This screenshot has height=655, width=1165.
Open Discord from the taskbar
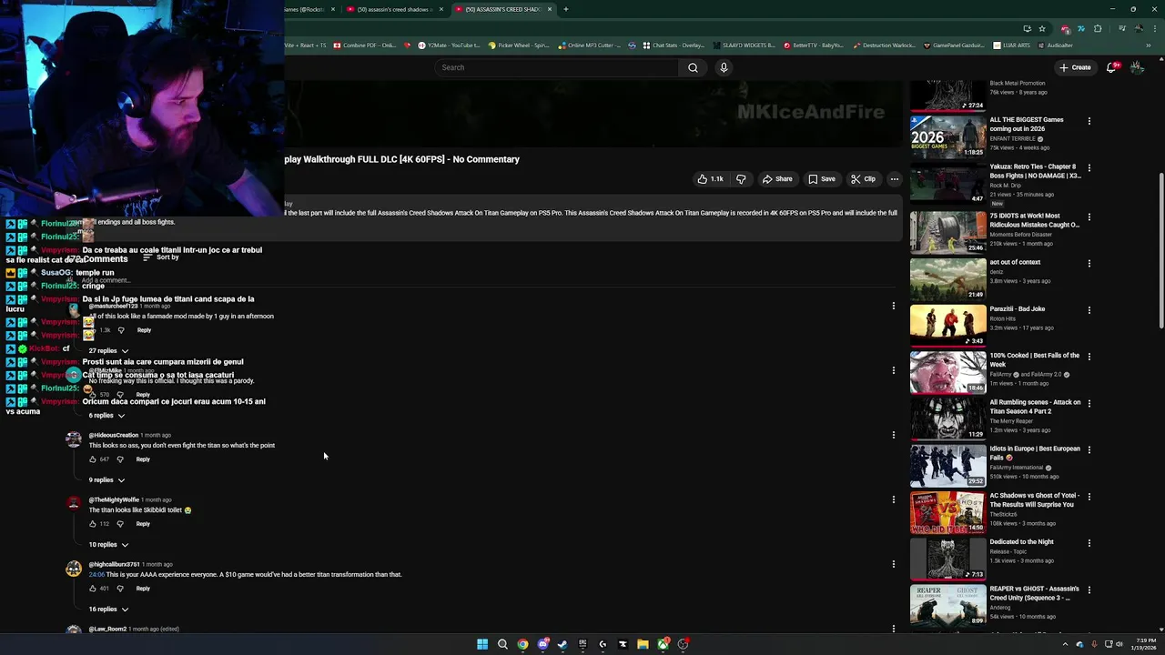(x=542, y=644)
